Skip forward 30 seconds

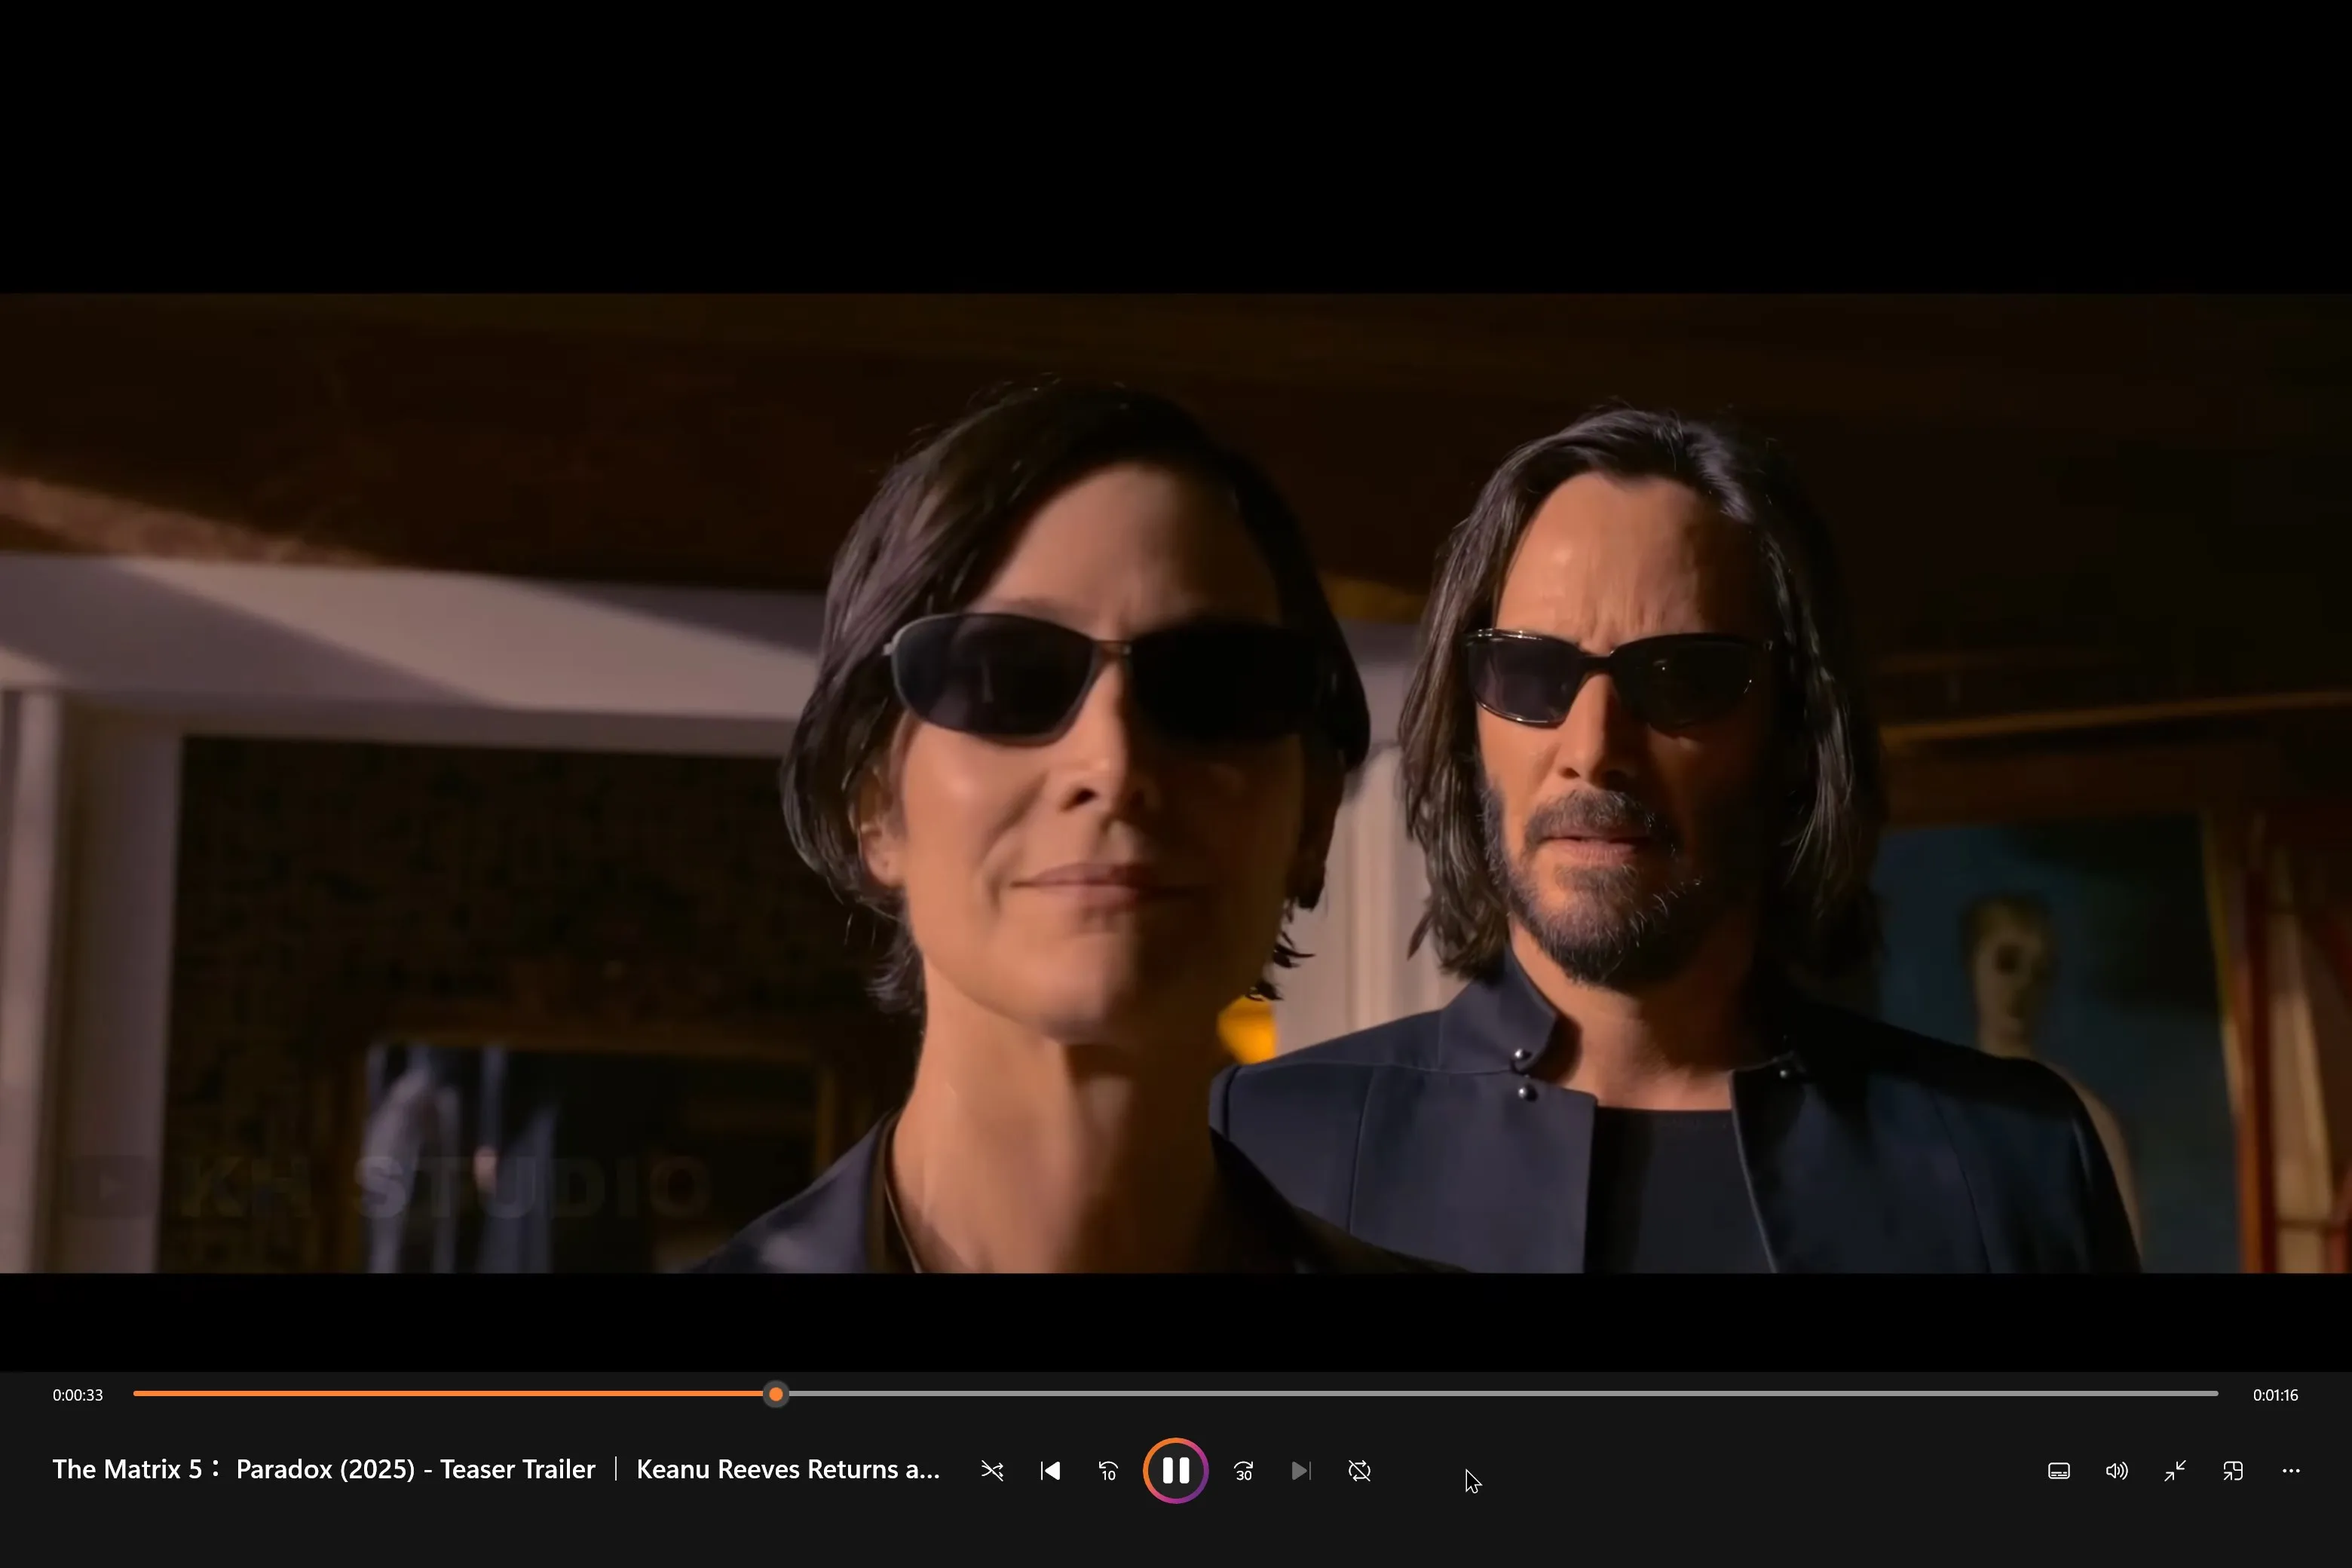tap(1244, 1471)
